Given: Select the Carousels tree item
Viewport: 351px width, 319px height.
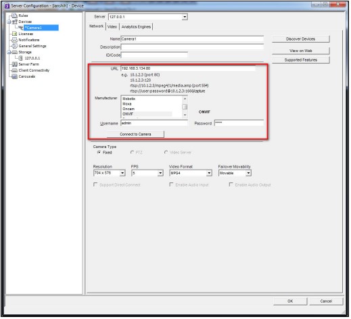Looking at the screenshot, I should point(27,76).
